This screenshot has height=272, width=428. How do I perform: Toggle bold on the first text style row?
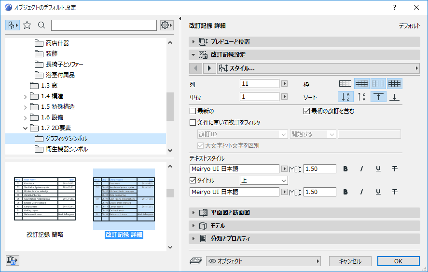click(345, 168)
